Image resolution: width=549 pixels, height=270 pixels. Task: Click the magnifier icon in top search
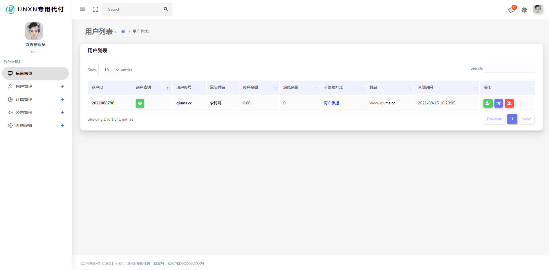[166, 9]
